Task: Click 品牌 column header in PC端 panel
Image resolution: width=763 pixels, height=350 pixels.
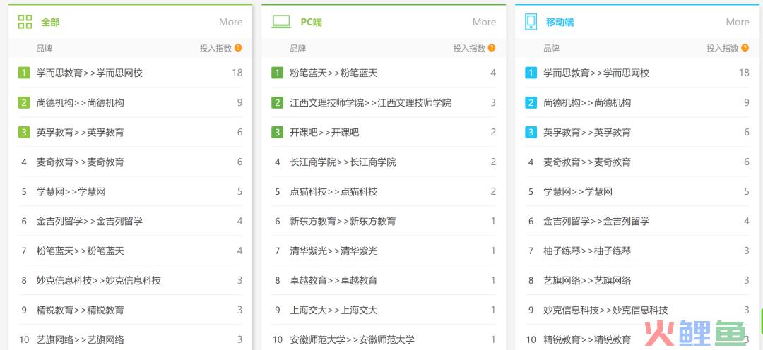Action: tap(298, 48)
